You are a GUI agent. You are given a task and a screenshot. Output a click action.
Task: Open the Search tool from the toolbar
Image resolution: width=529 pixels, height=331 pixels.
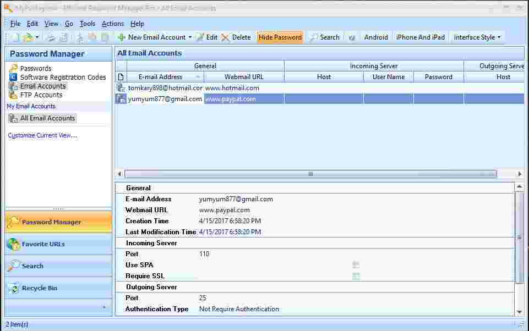tap(329, 37)
